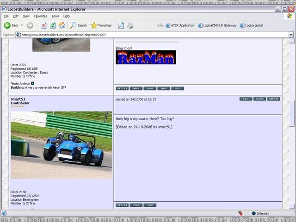Image resolution: width=296 pixels, height=222 pixels.
Task: Click the RazMan flaming signature banner
Action: [146, 57]
